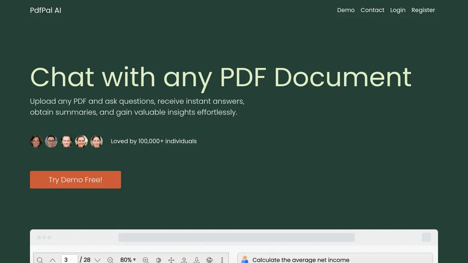This screenshot has width=468, height=263.
Task: Click the Register link
Action: coord(423,10)
